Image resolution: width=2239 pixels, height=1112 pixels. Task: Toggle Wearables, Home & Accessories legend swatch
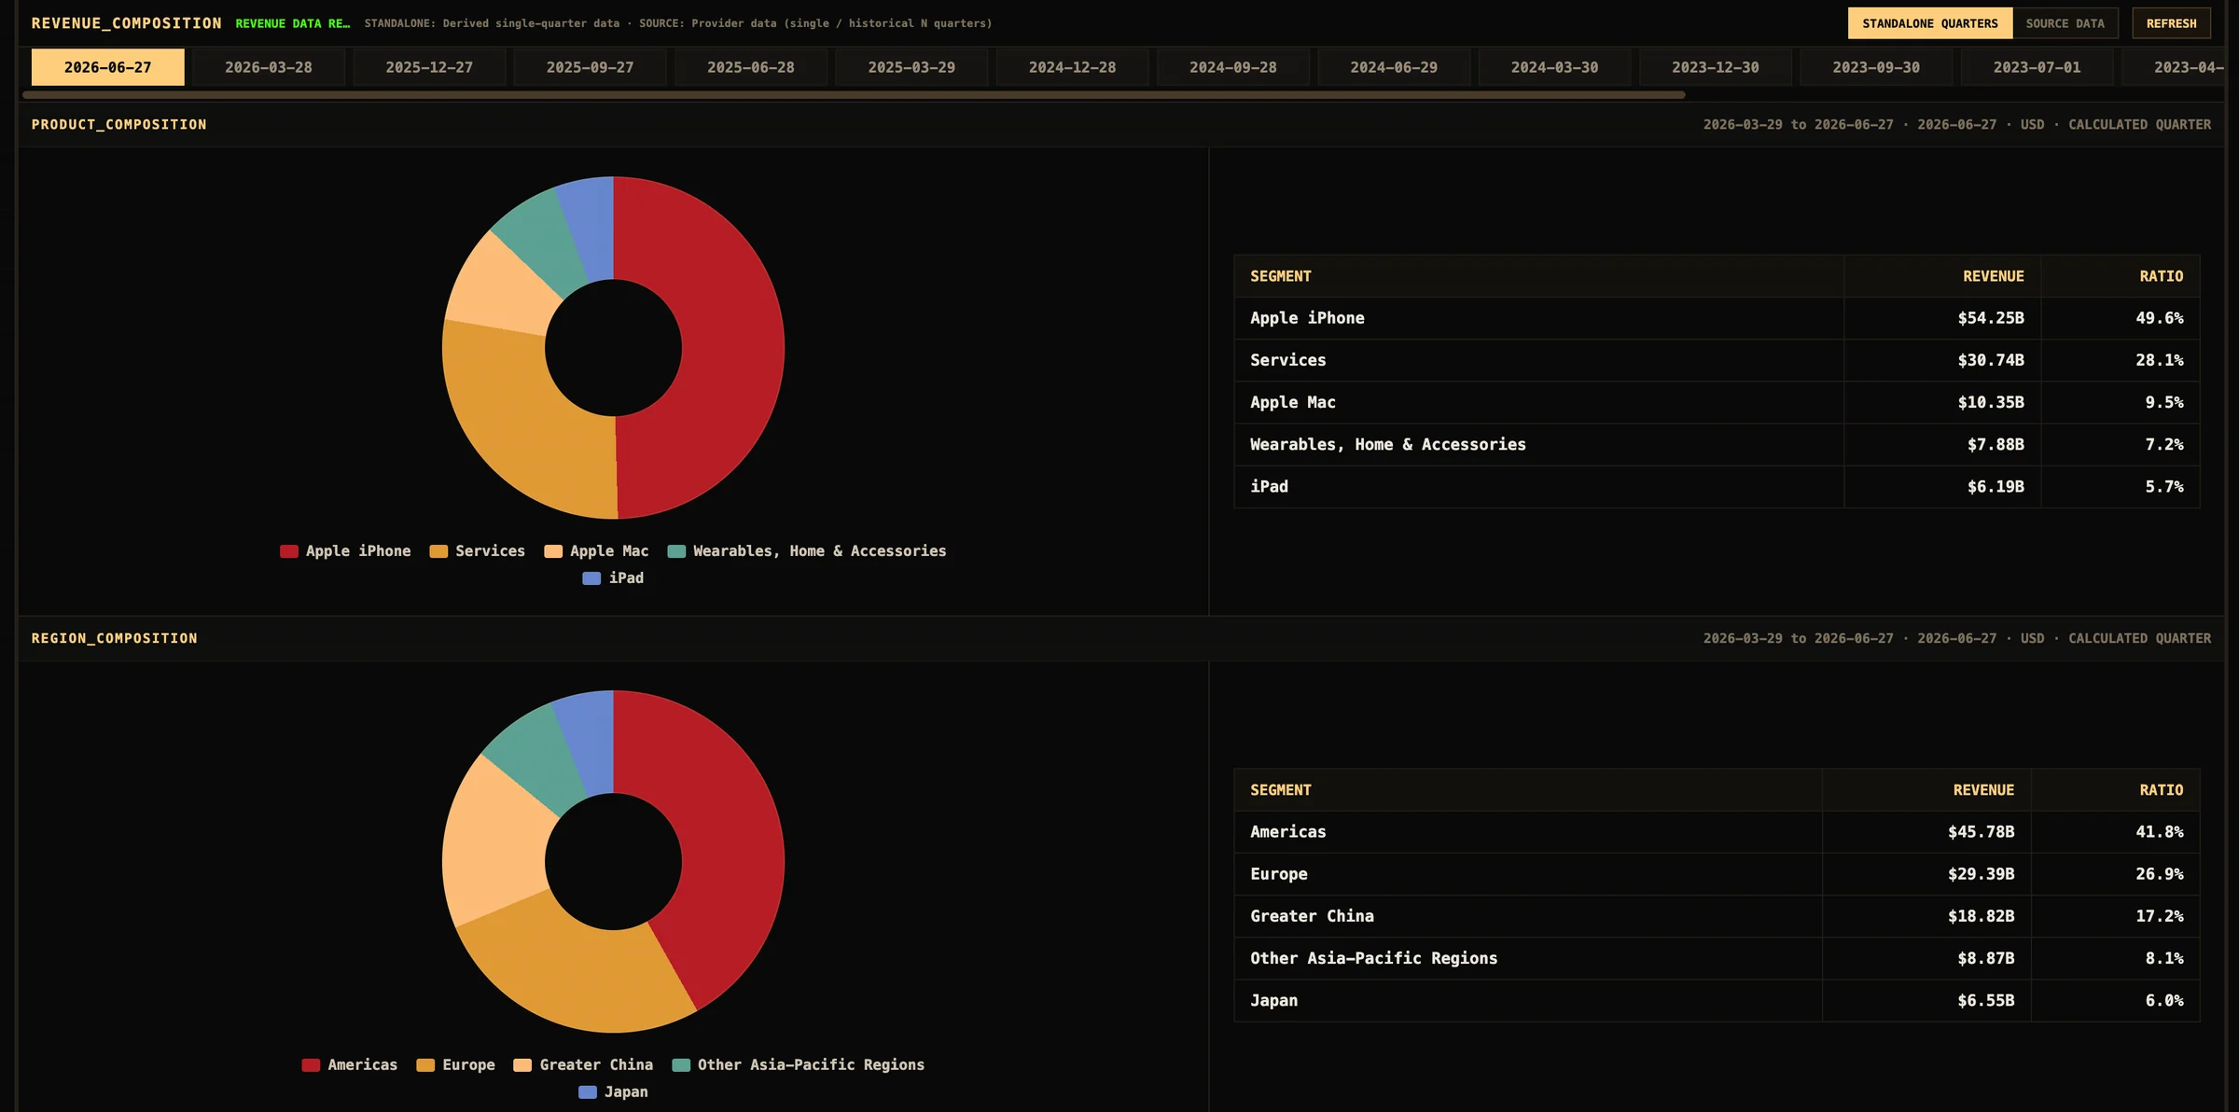tap(676, 551)
